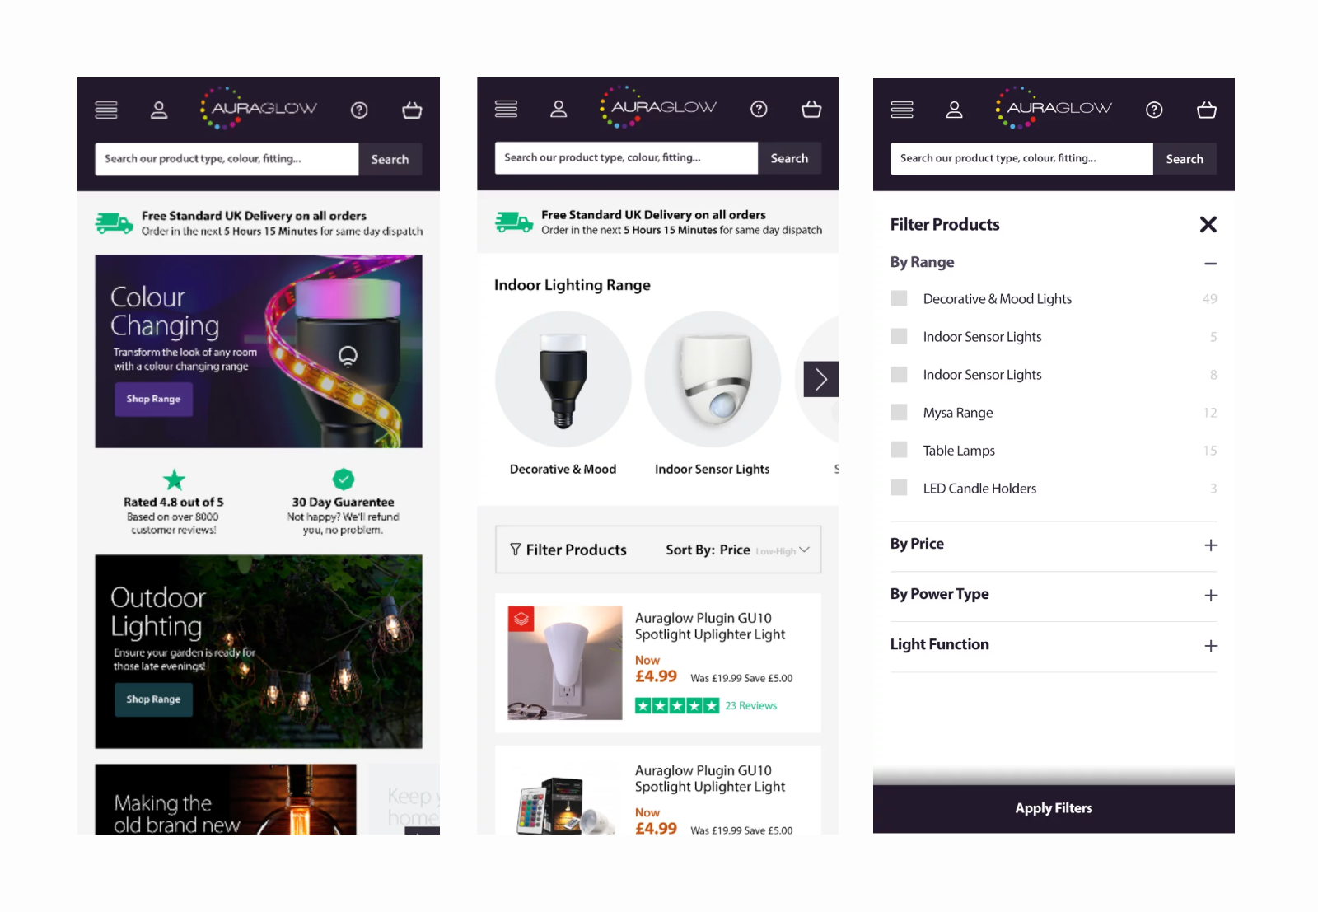Viewport: 1318px width, 912px height.
Task: Select Decorative & Mood category thumbnail
Action: click(x=563, y=379)
